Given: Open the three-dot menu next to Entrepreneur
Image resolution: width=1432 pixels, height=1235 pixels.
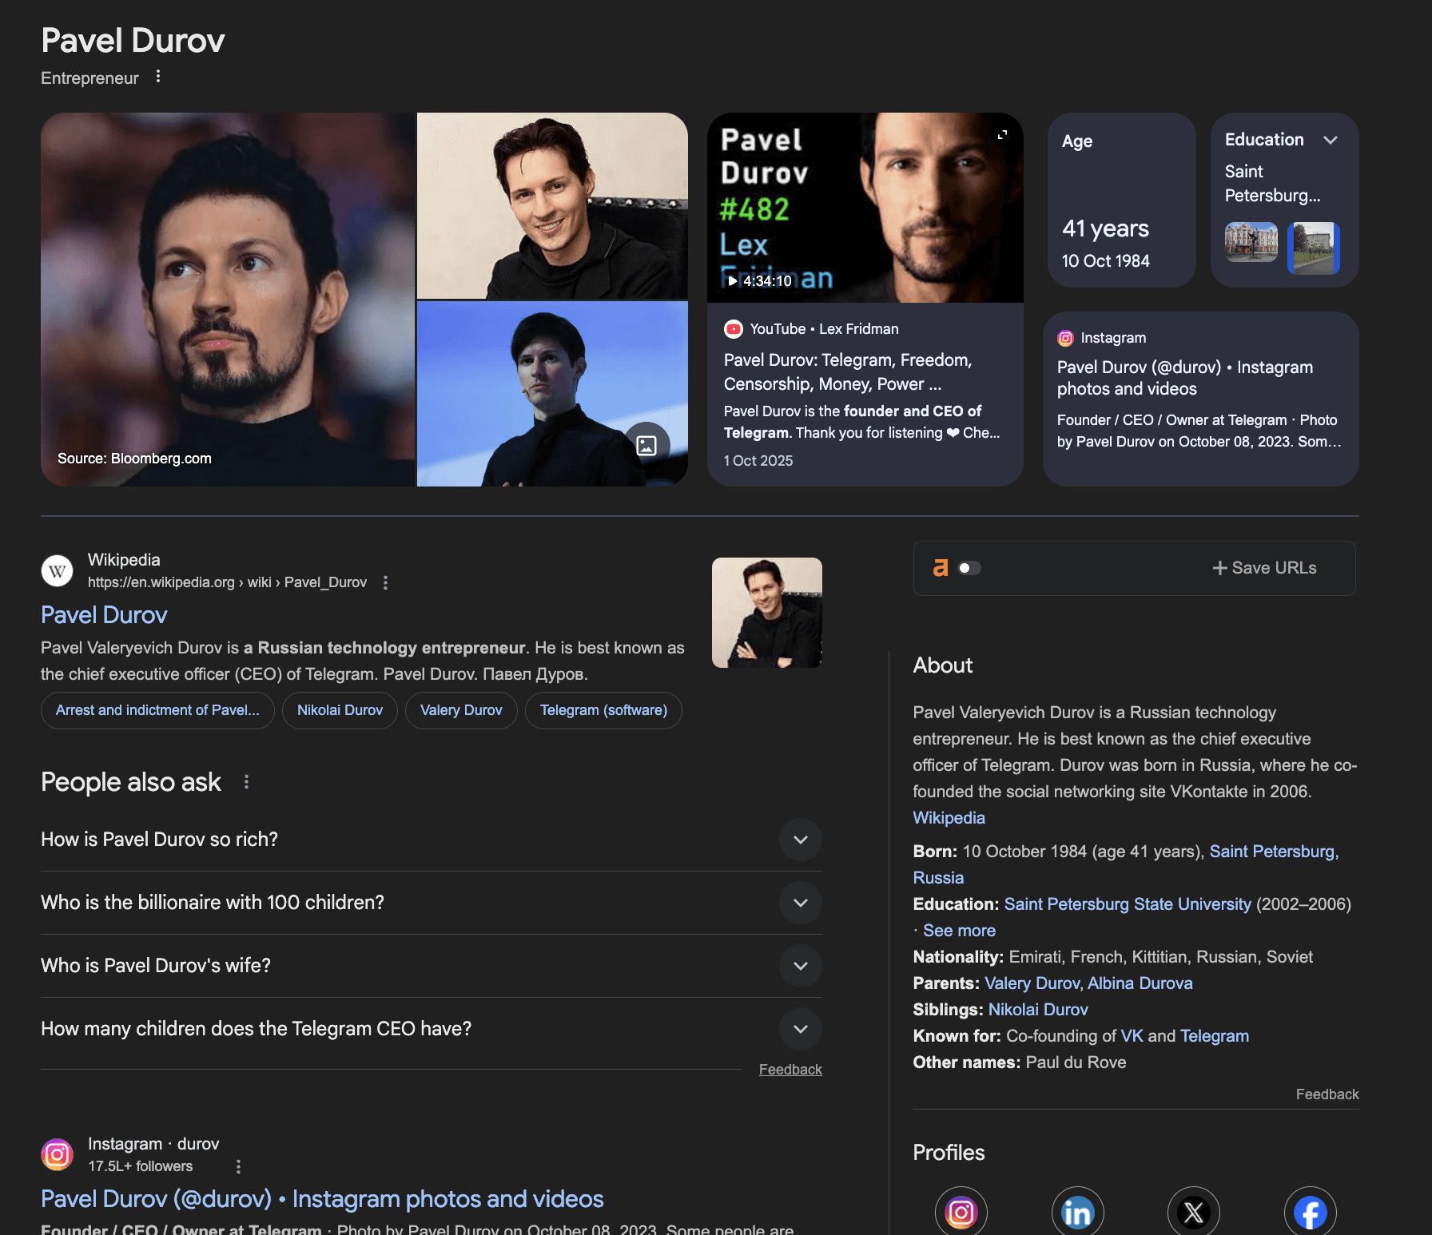Looking at the screenshot, I should (x=158, y=77).
